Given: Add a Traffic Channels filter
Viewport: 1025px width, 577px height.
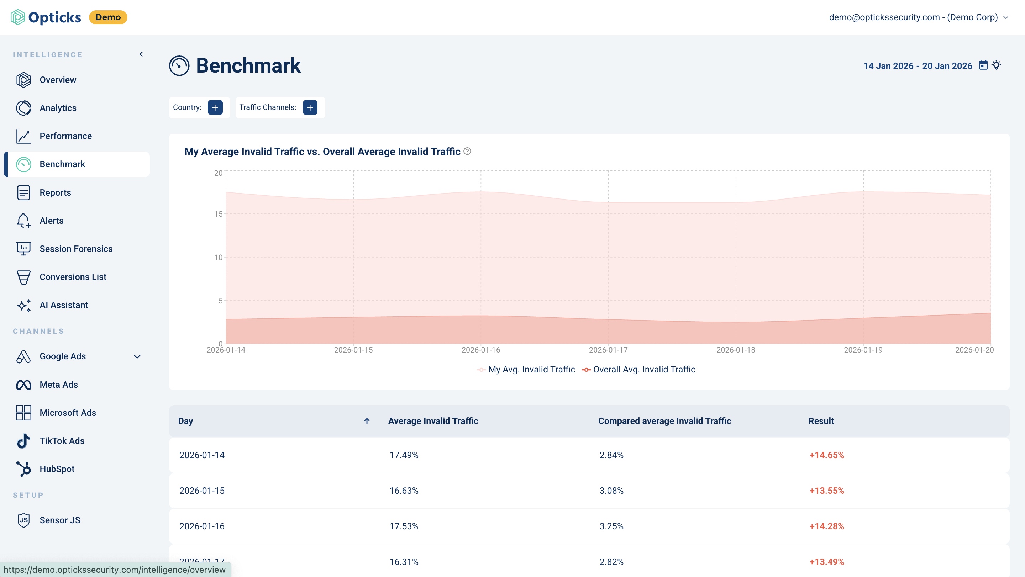Looking at the screenshot, I should [310, 107].
